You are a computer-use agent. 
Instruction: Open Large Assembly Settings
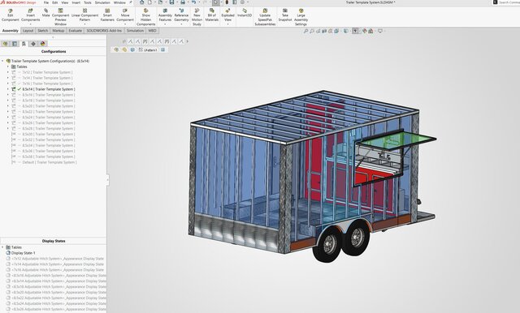click(301, 17)
